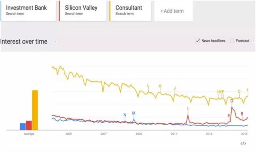Select the Silicon Valley search term card
This screenshot has width=256, height=152.
(x=83, y=10)
